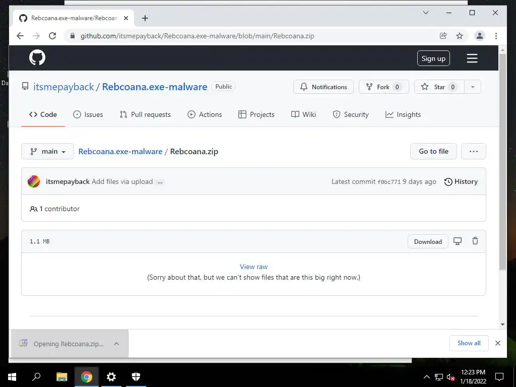Click the Notifications button
The width and height of the screenshot is (516, 387).
pyautogui.click(x=324, y=87)
